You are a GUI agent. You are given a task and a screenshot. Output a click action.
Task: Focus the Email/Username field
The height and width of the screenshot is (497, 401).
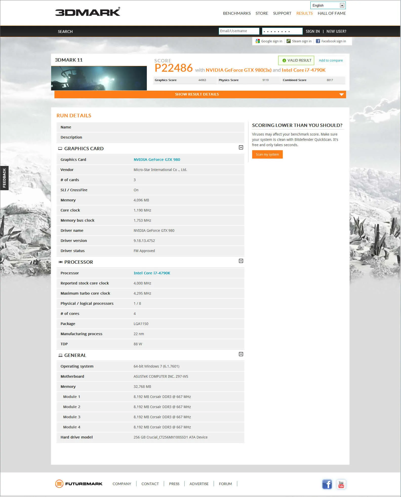click(x=239, y=31)
